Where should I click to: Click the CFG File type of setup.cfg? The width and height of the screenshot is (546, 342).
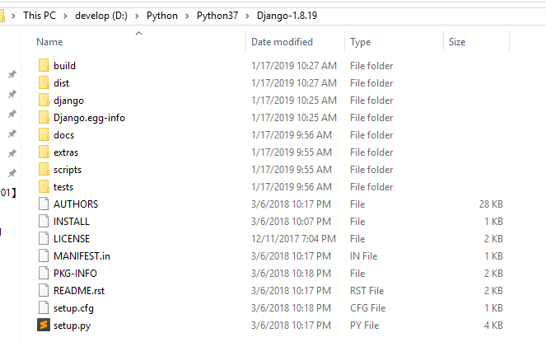coord(368,308)
